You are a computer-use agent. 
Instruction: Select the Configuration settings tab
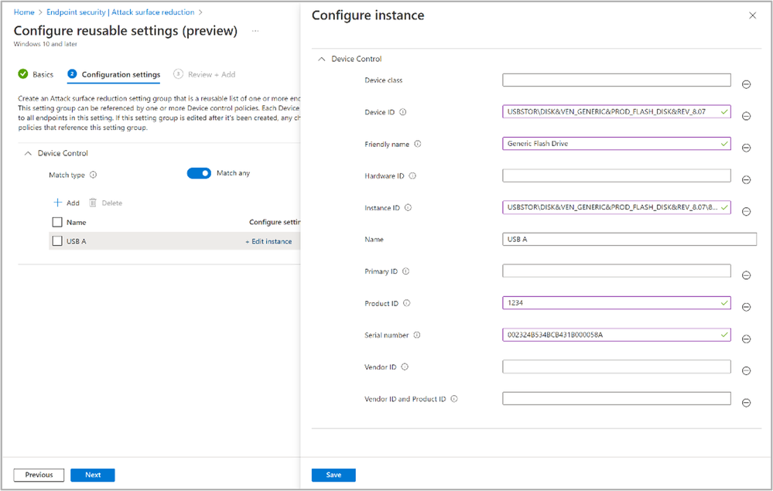(114, 74)
